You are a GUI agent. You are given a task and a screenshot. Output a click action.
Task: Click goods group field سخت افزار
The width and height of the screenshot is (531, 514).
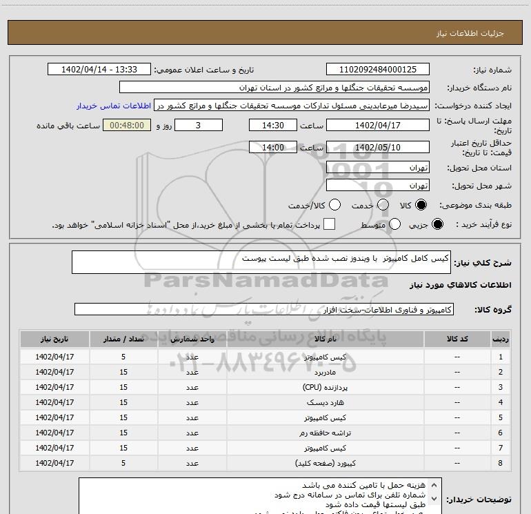264,309
